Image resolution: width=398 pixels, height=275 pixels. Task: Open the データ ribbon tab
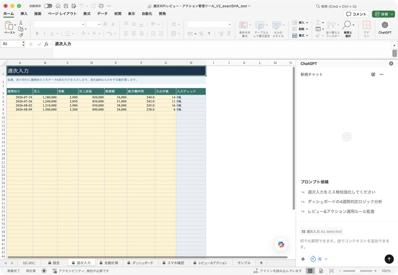[102, 14]
